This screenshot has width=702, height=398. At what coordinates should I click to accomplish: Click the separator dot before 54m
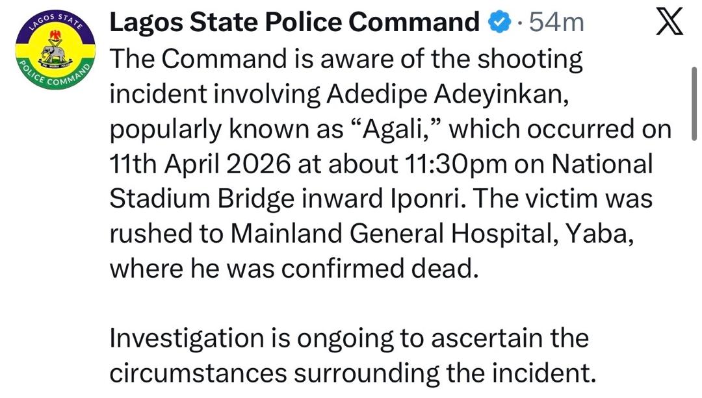coord(520,21)
